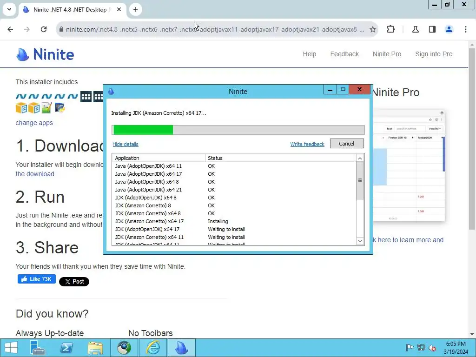Click the first dark grid app icon

(x=86, y=97)
